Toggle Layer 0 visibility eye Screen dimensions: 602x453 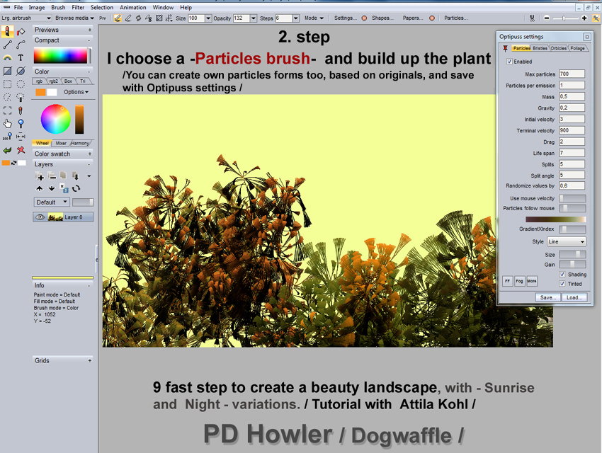click(40, 217)
